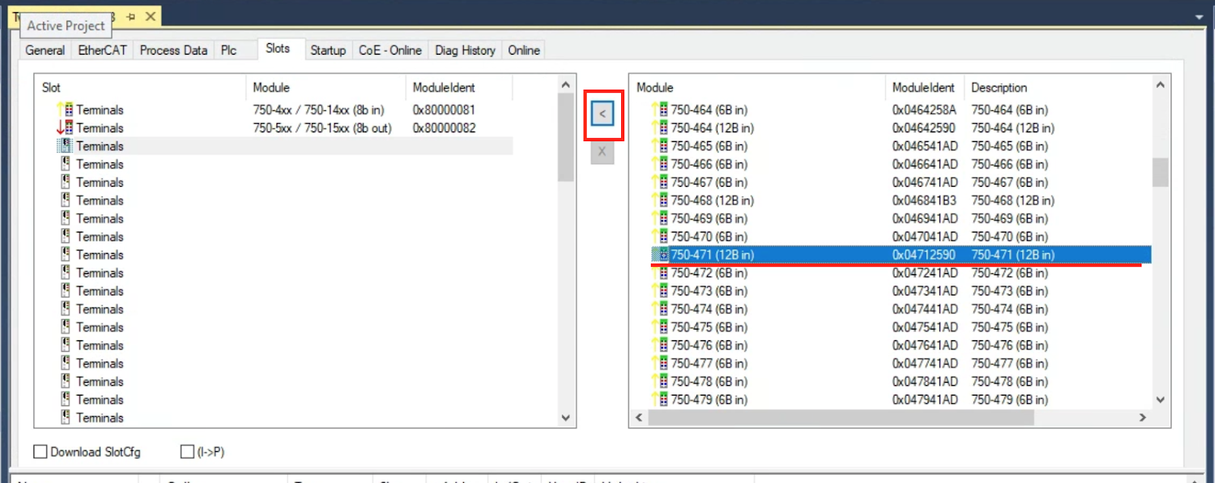The height and width of the screenshot is (483, 1215).
Task: Click the Active Project tooltip label
Action: [x=66, y=26]
